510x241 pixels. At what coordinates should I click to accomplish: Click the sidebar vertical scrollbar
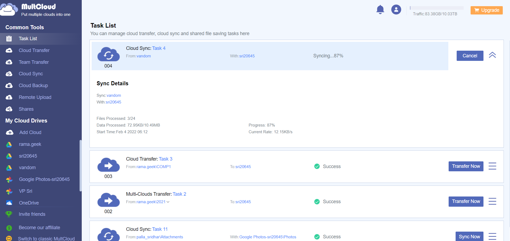(x=80, y=166)
